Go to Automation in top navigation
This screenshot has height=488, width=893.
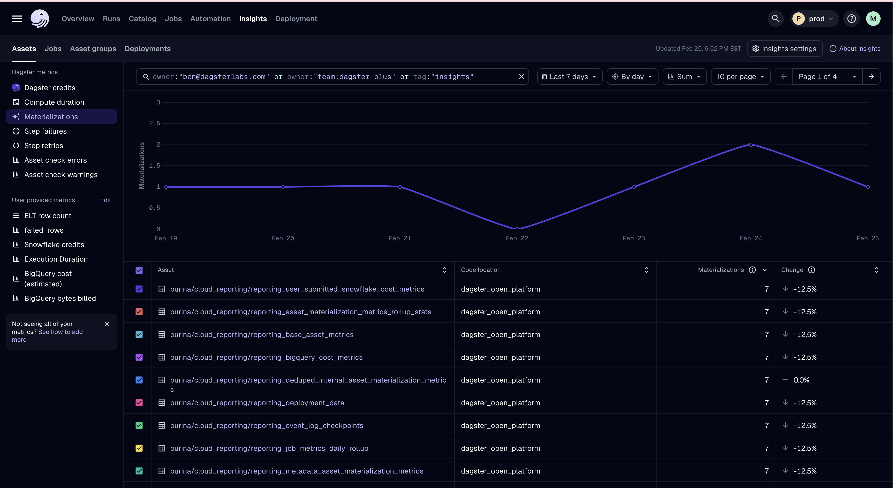(210, 19)
